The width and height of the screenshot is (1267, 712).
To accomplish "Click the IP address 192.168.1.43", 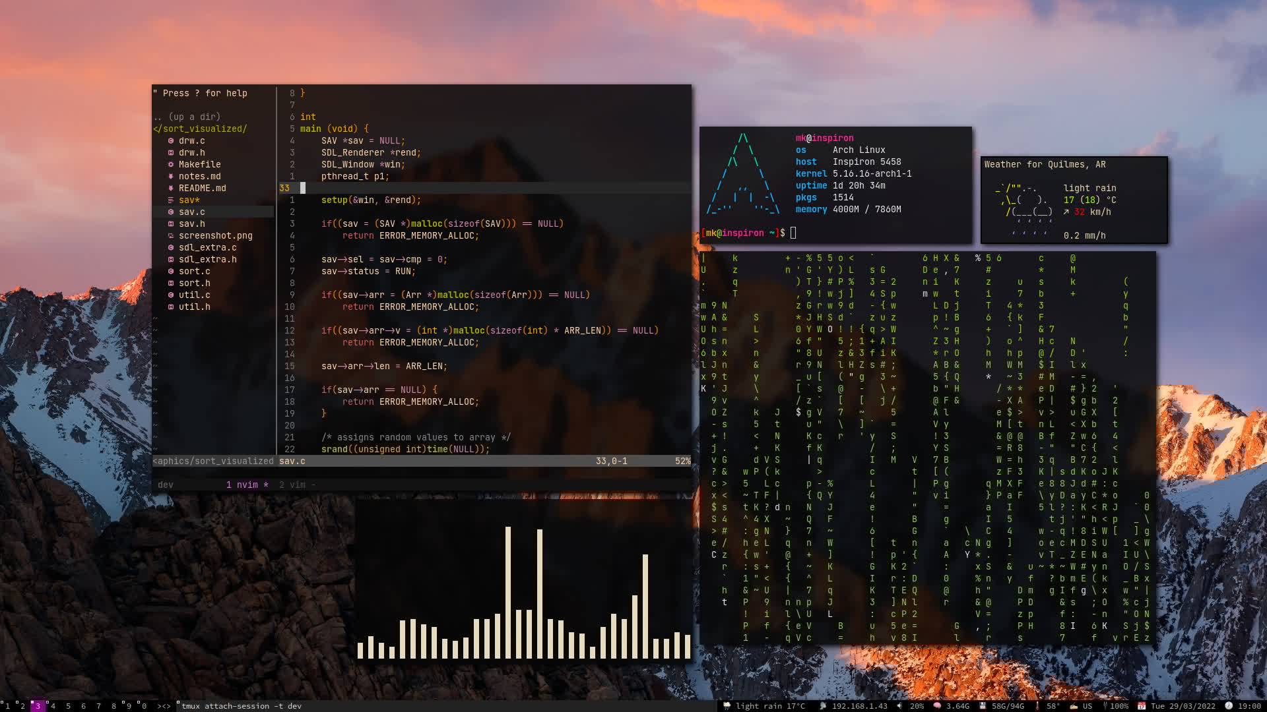I will [x=859, y=705].
